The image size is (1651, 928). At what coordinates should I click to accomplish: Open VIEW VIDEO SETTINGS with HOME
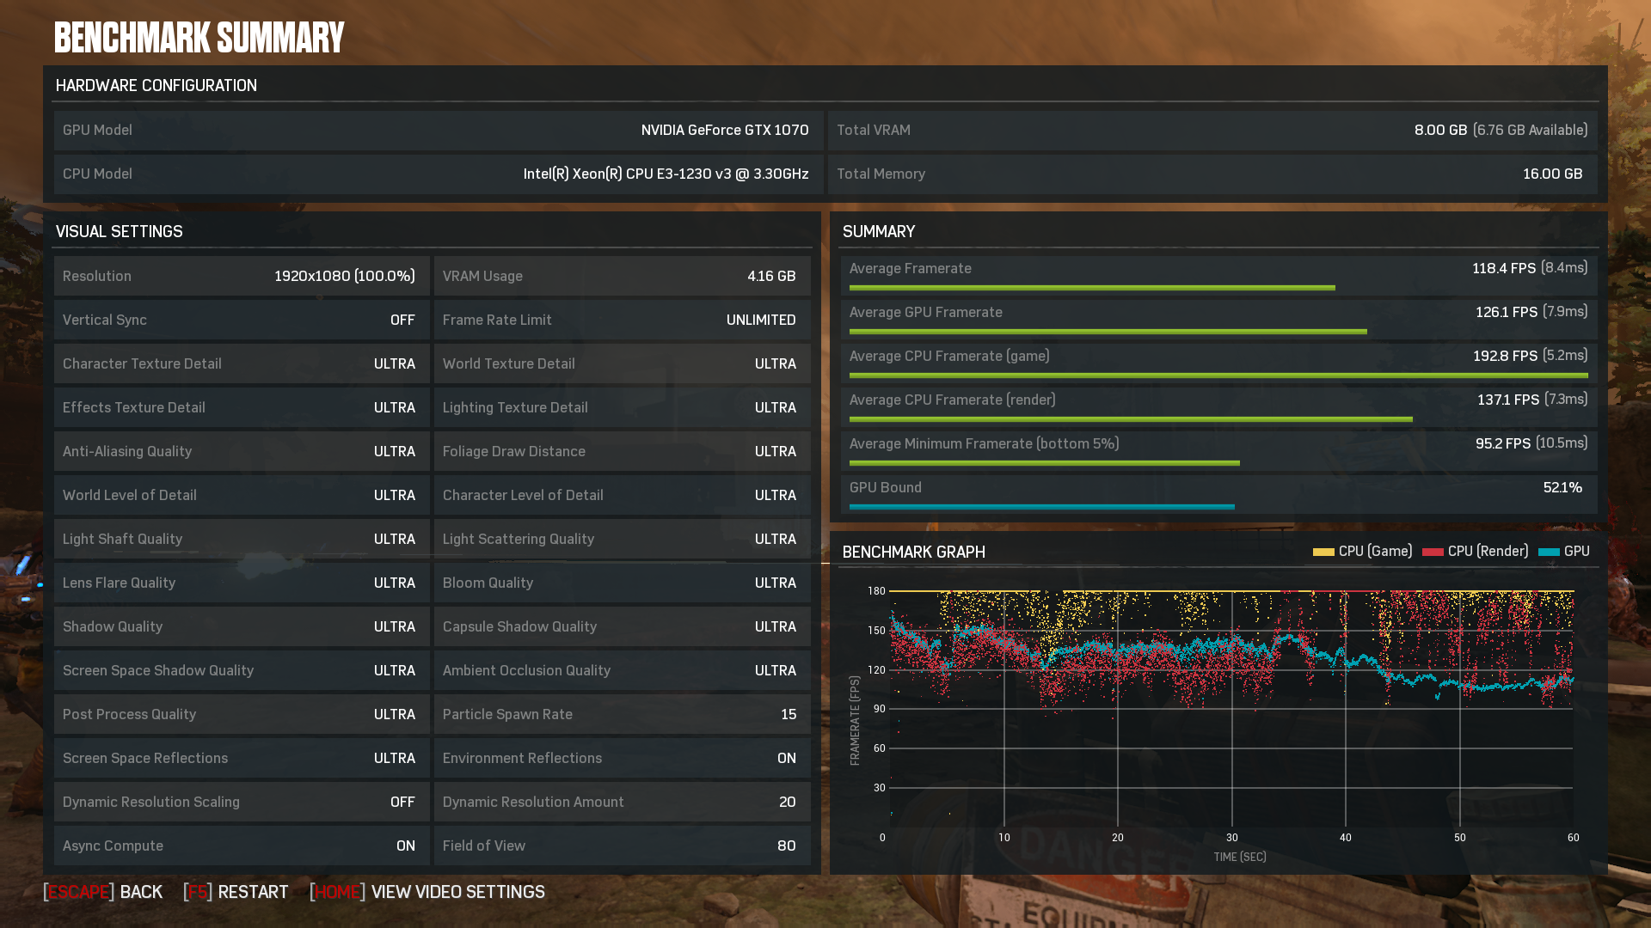click(x=427, y=892)
